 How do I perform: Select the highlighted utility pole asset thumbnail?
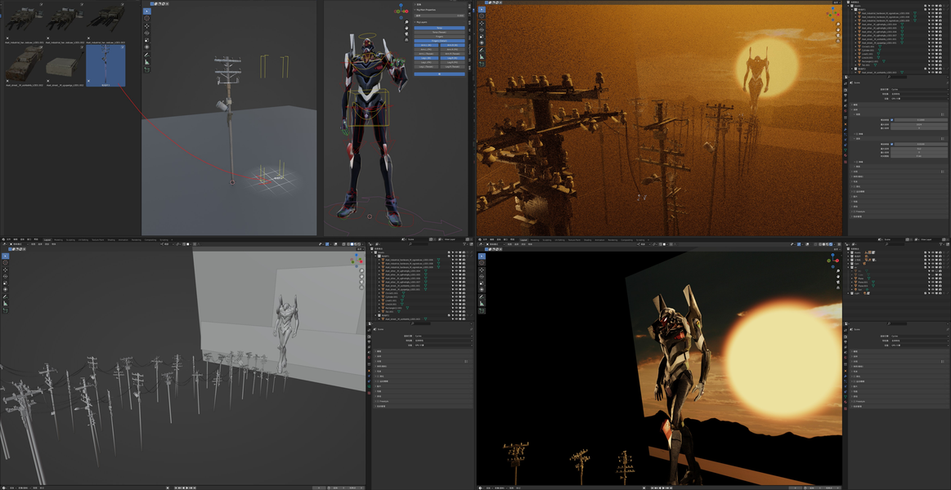pyautogui.click(x=105, y=65)
